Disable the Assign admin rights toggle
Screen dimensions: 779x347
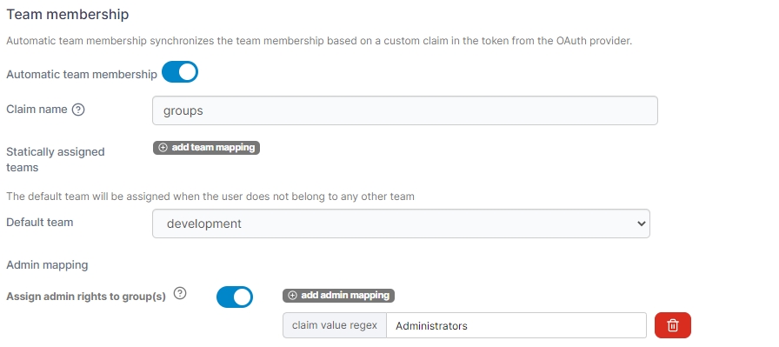click(x=235, y=297)
